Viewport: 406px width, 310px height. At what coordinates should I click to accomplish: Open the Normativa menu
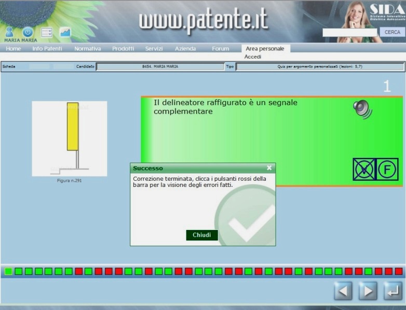click(x=87, y=48)
